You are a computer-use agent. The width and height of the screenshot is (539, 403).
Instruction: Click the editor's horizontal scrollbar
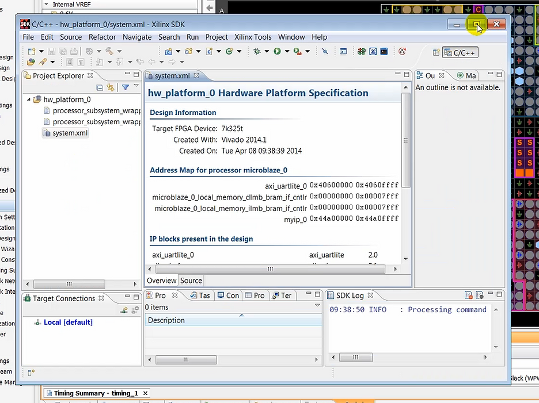(269, 268)
